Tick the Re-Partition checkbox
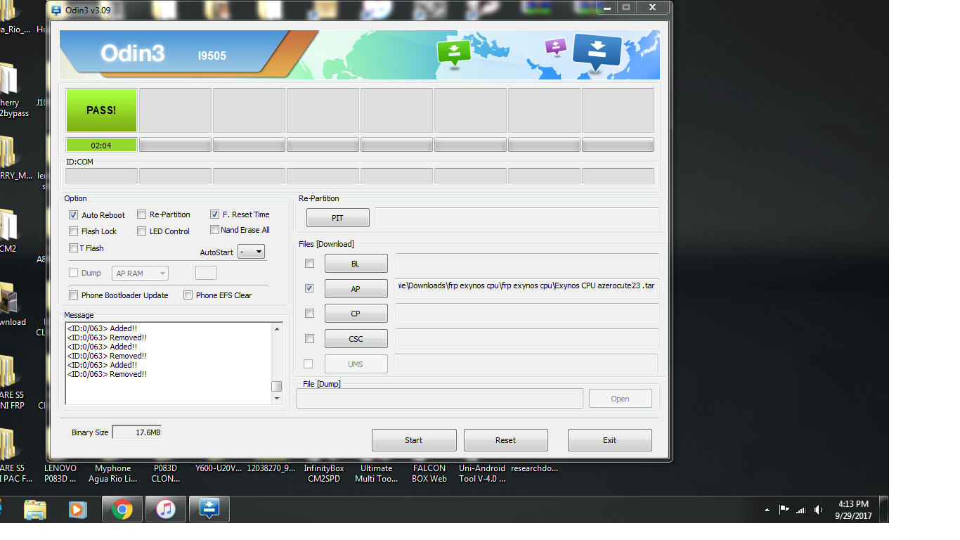Image resolution: width=960 pixels, height=540 pixels. click(142, 214)
